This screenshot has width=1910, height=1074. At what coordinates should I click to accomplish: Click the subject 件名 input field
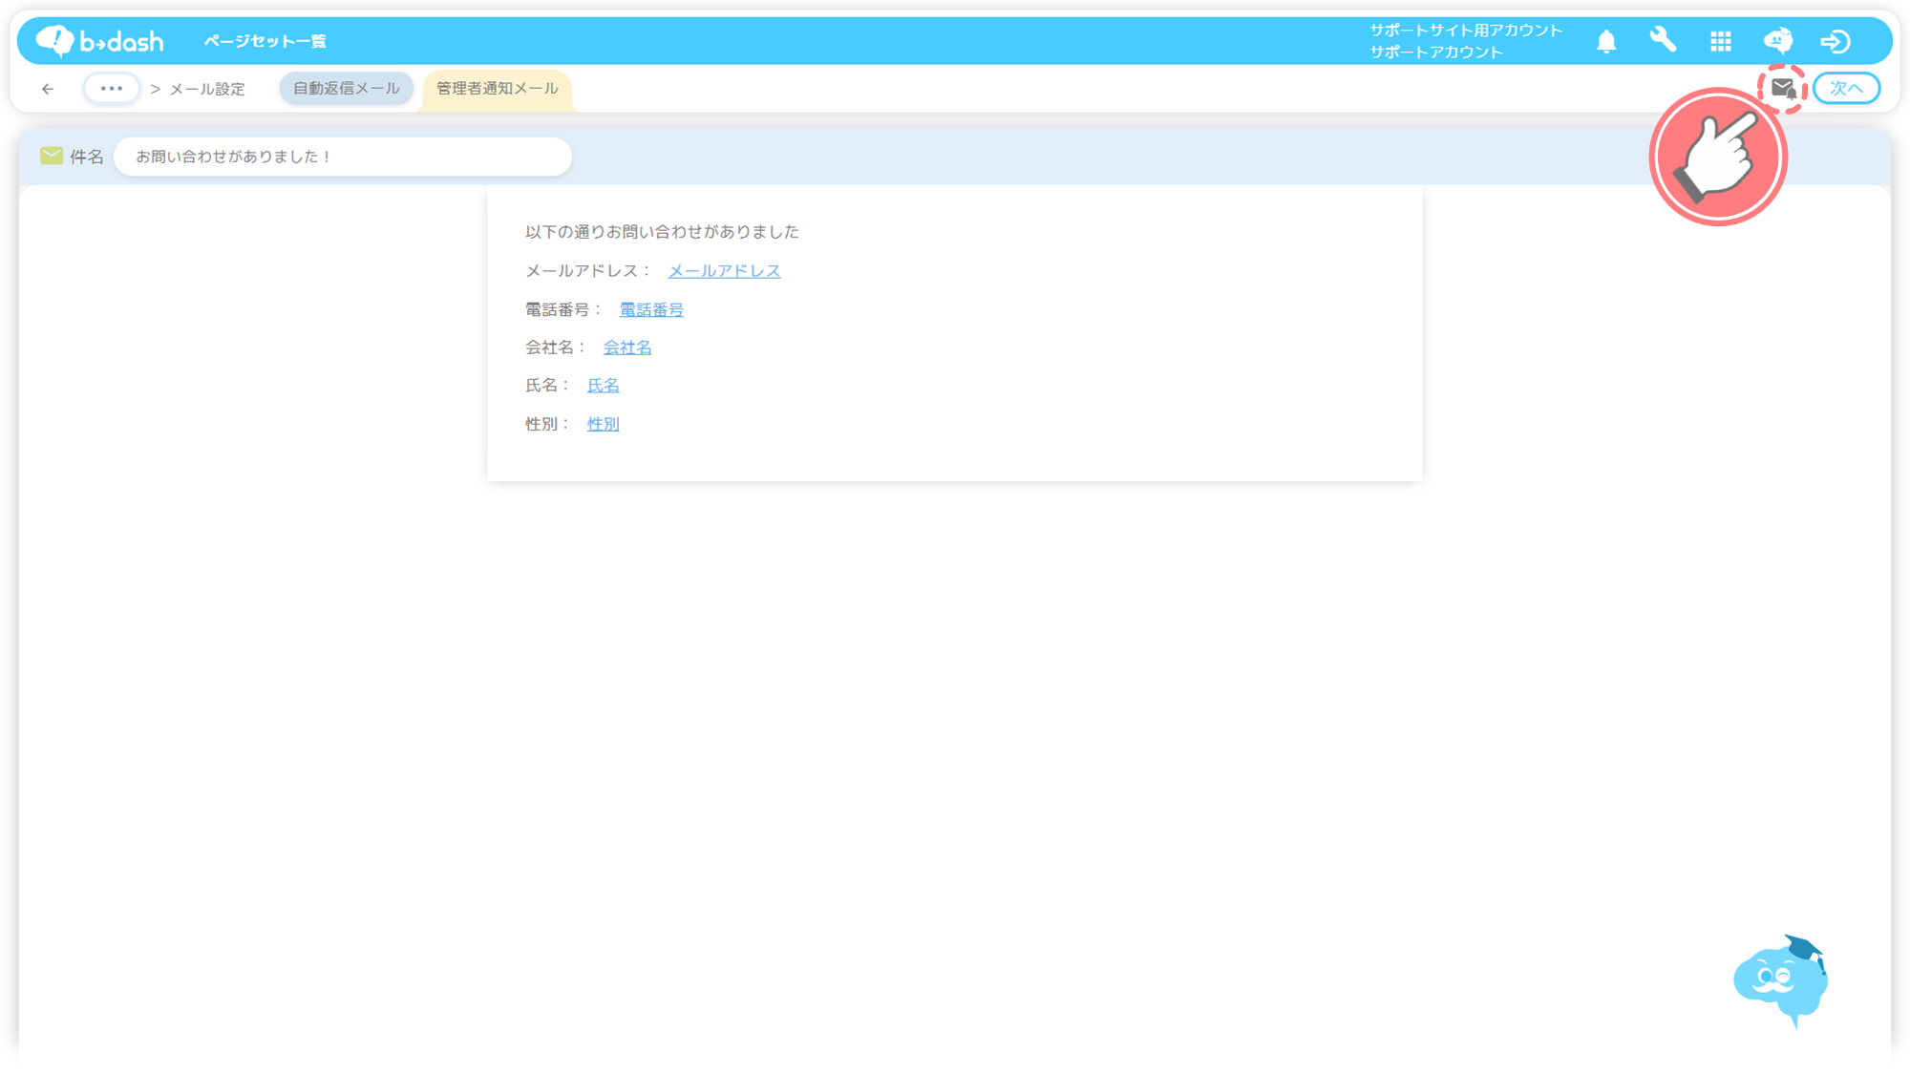click(x=342, y=157)
